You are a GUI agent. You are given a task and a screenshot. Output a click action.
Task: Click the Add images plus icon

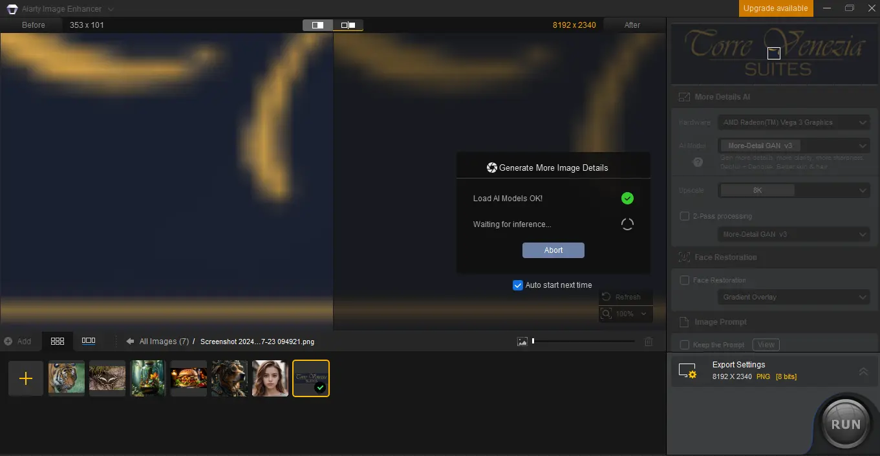(x=8, y=342)
